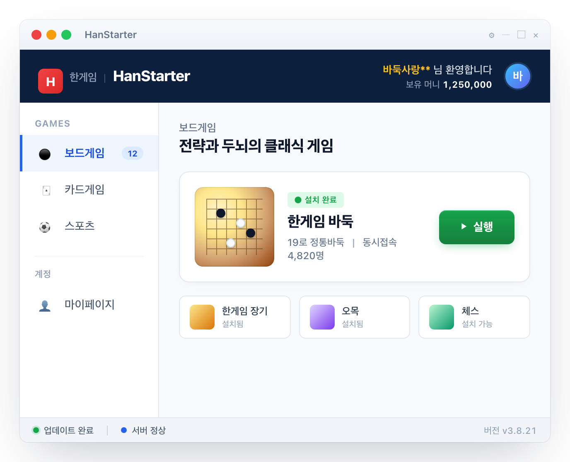This screenshot has height=462, width=570.
Task: Click the 19로 정통바둑 description
Action: (316, 242)
